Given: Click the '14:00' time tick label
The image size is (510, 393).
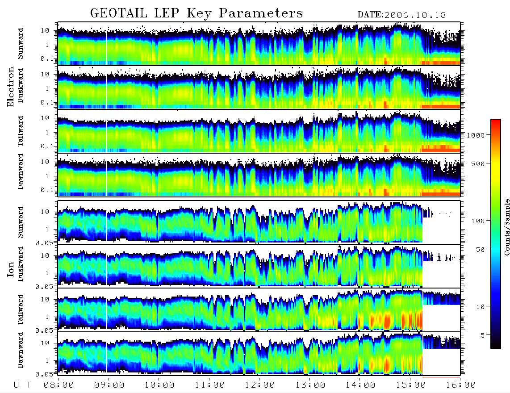Looking at the screenshot, I should (361, 385).
